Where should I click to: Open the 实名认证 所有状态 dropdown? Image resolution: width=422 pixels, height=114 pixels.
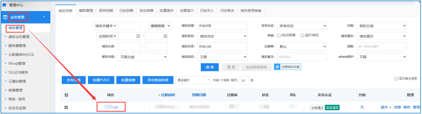click(302, 26)
